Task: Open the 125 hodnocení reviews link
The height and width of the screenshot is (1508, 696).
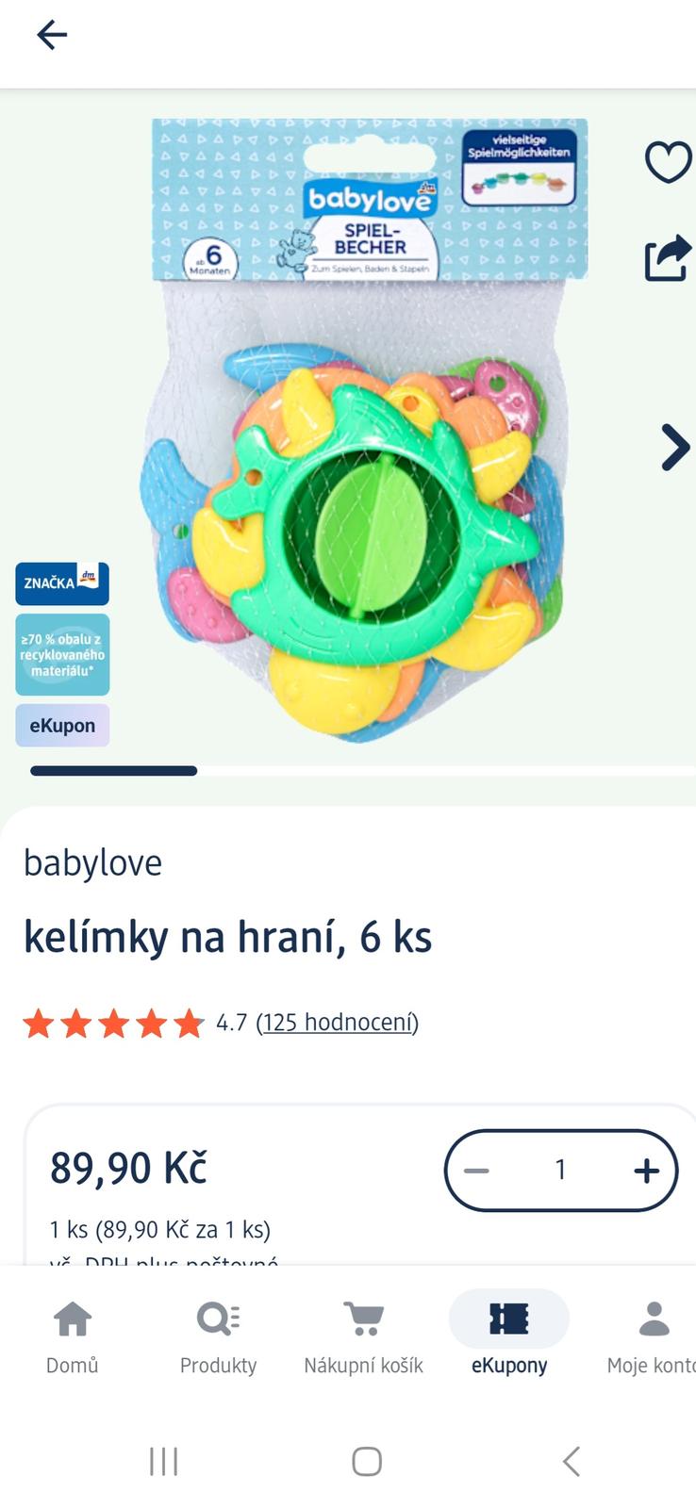Action: pyautogui.click(x=338, y=1023)
